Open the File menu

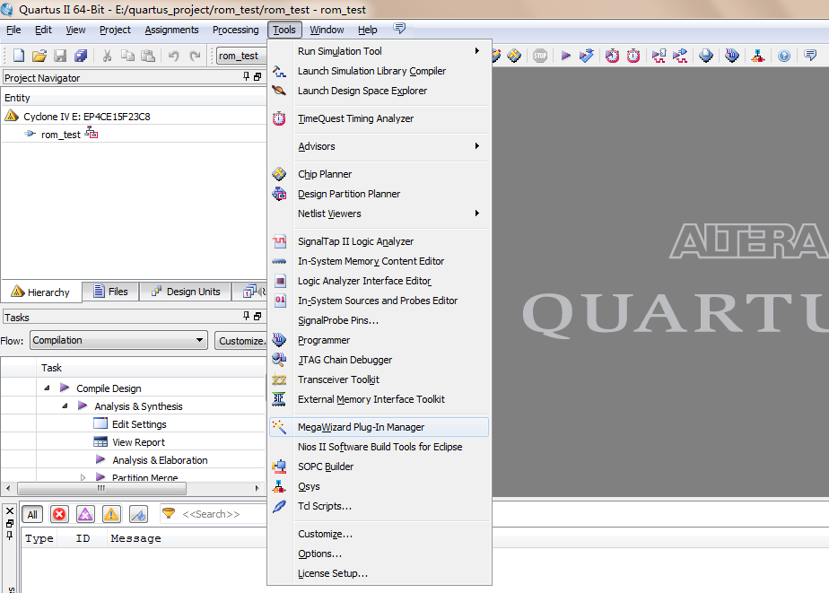[13, 30]
